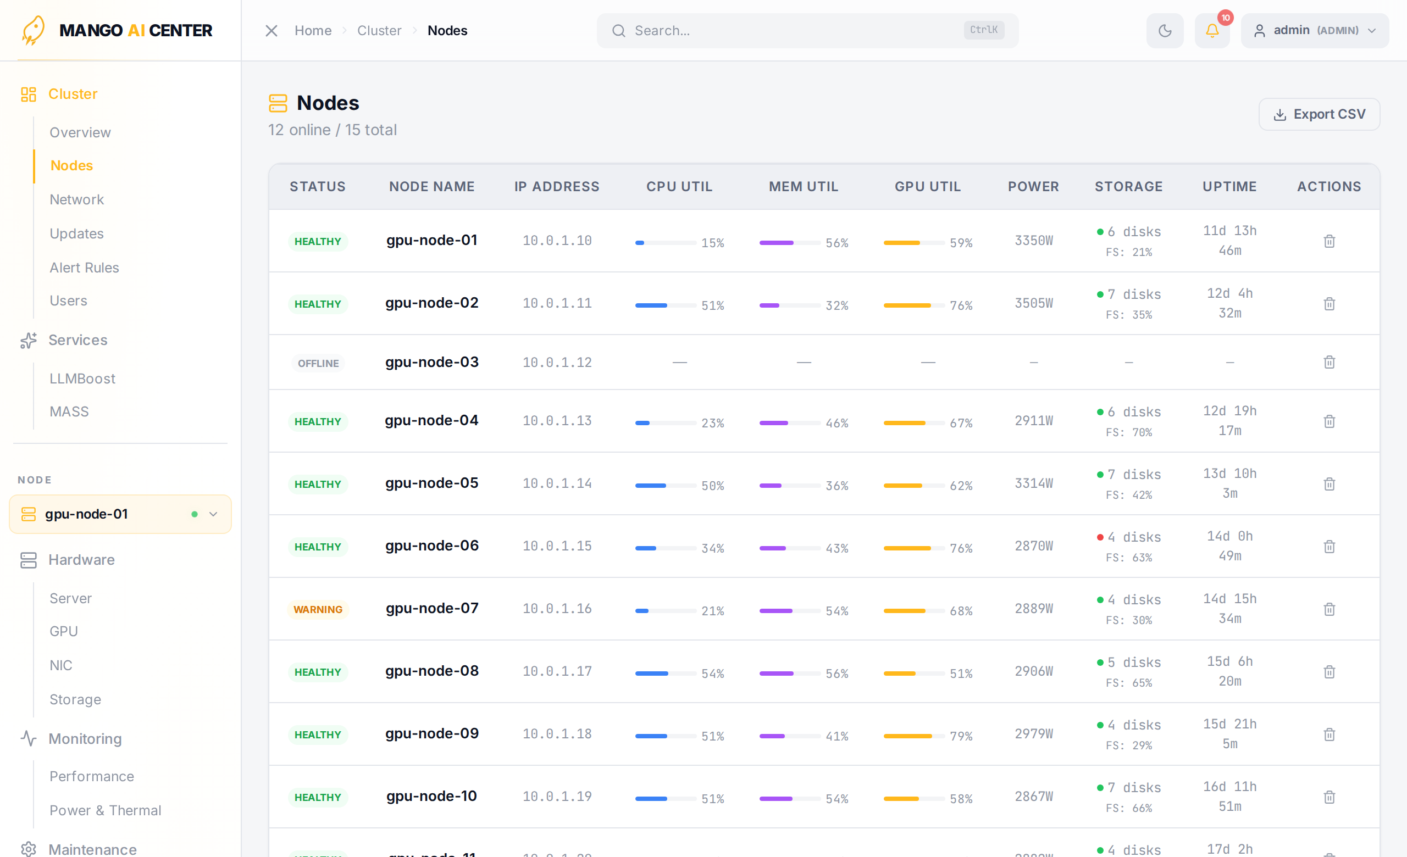Open NIC hardware page
The height and width of the screenshot is (857, 1407).
60,665
